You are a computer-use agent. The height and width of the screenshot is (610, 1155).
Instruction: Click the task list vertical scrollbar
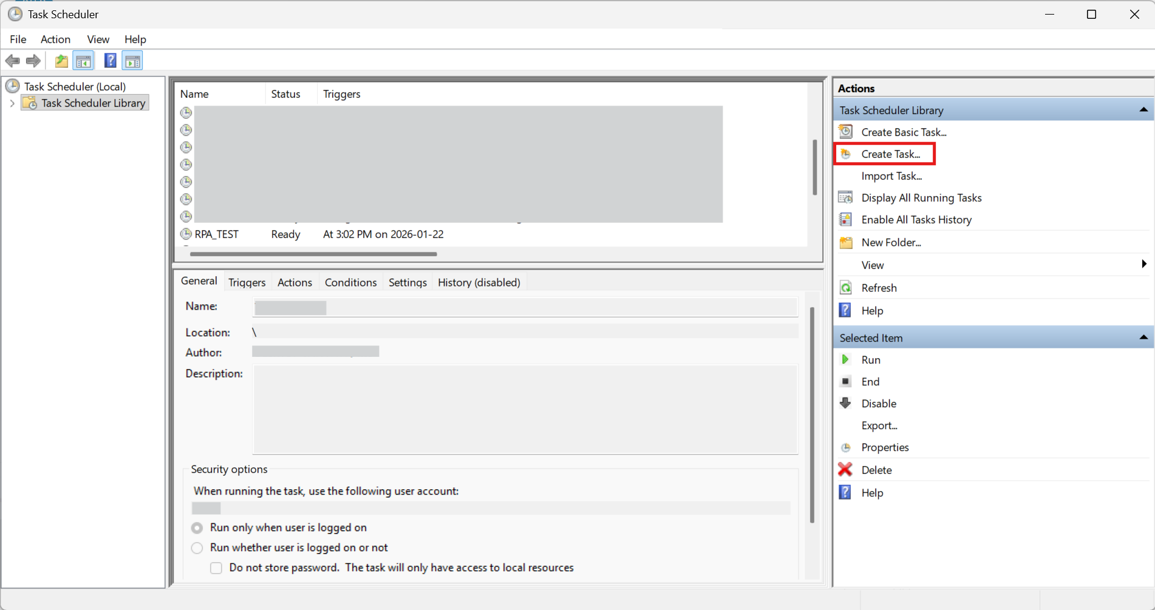click(815, 168)
